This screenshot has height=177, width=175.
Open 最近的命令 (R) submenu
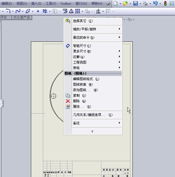93,38
